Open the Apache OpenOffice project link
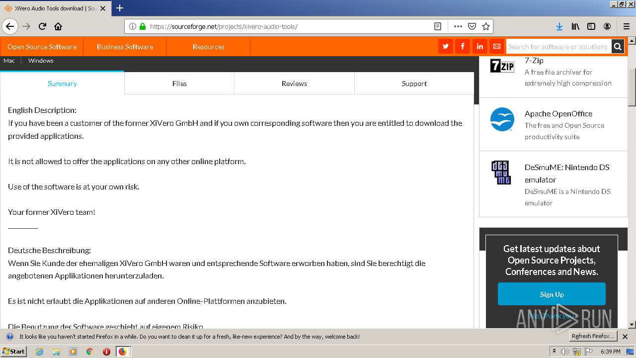The width and height of the screenshot is (636, 358). [558, 113]
